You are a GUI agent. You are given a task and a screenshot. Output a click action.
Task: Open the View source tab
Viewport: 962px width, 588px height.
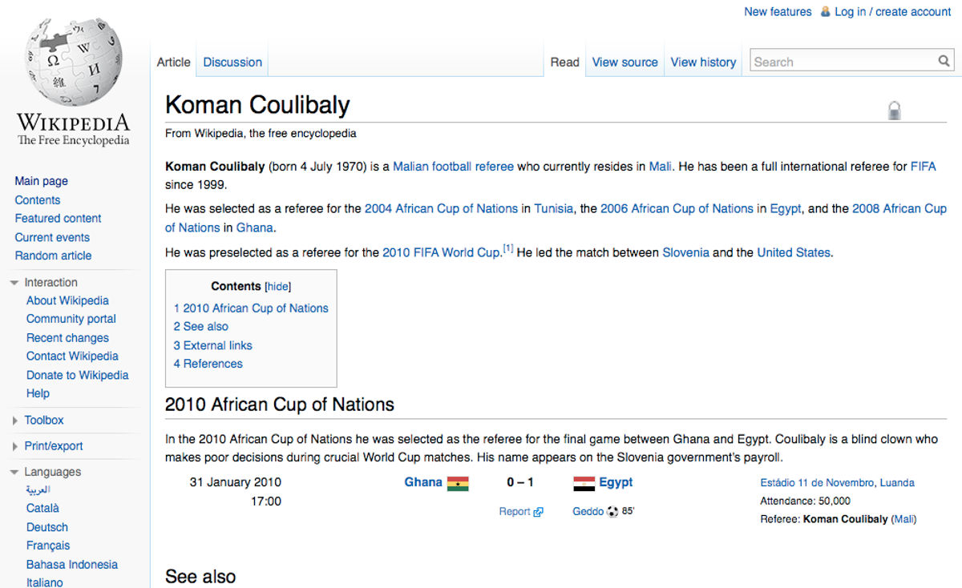(624, 62)
